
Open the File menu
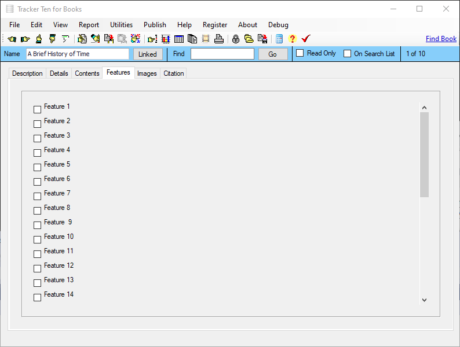14,25
